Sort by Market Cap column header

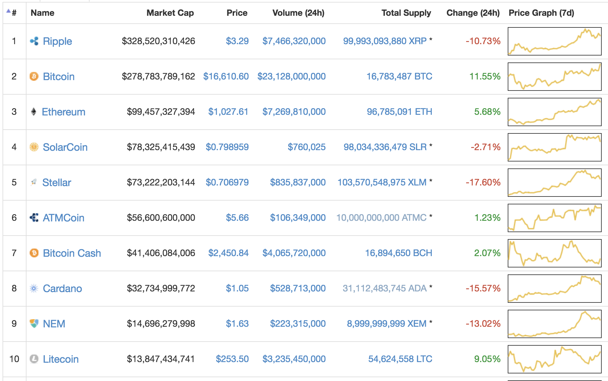(170, 13)
